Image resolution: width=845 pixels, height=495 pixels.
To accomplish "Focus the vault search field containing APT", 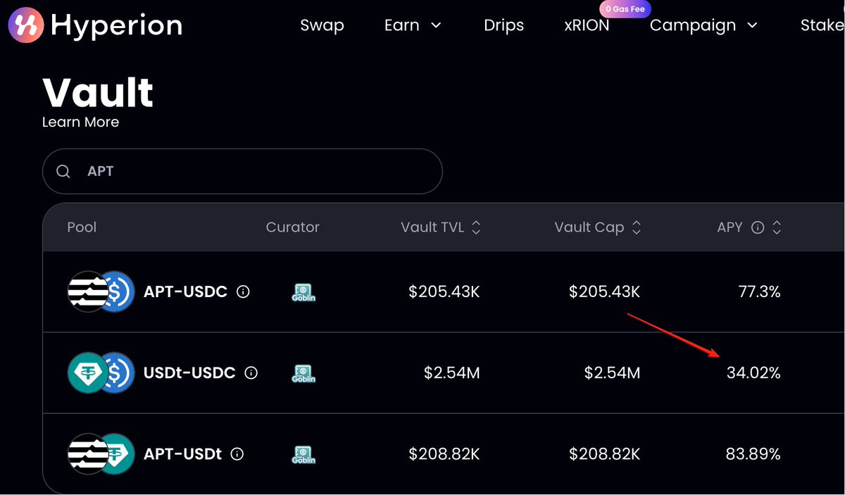I will (x=242, y=171).
